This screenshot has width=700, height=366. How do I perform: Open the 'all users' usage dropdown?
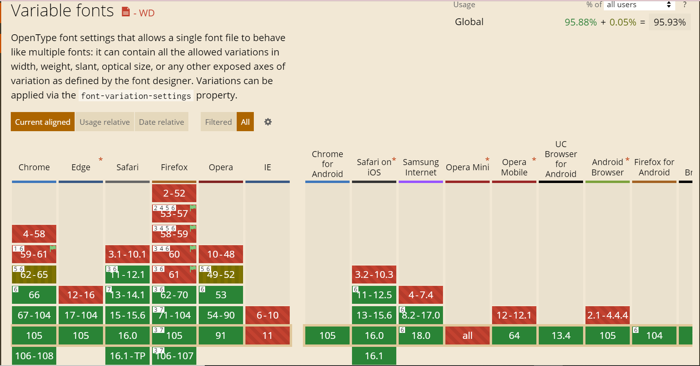point(639,5)
